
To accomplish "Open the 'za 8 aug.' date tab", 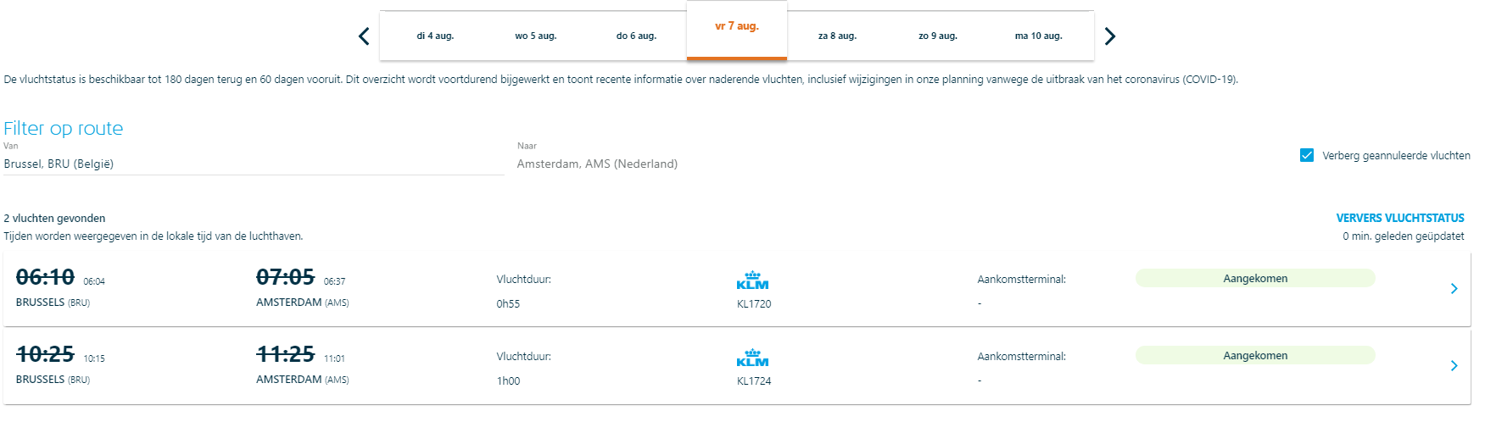I will pos(837,36).
